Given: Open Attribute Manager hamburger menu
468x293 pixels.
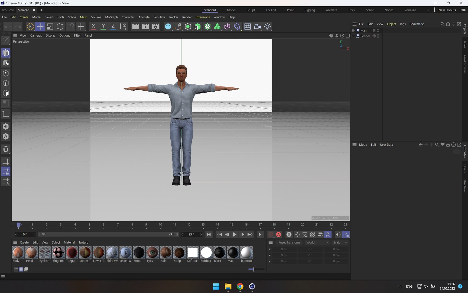Looking at the screenshot, I should tap(354, 145).
